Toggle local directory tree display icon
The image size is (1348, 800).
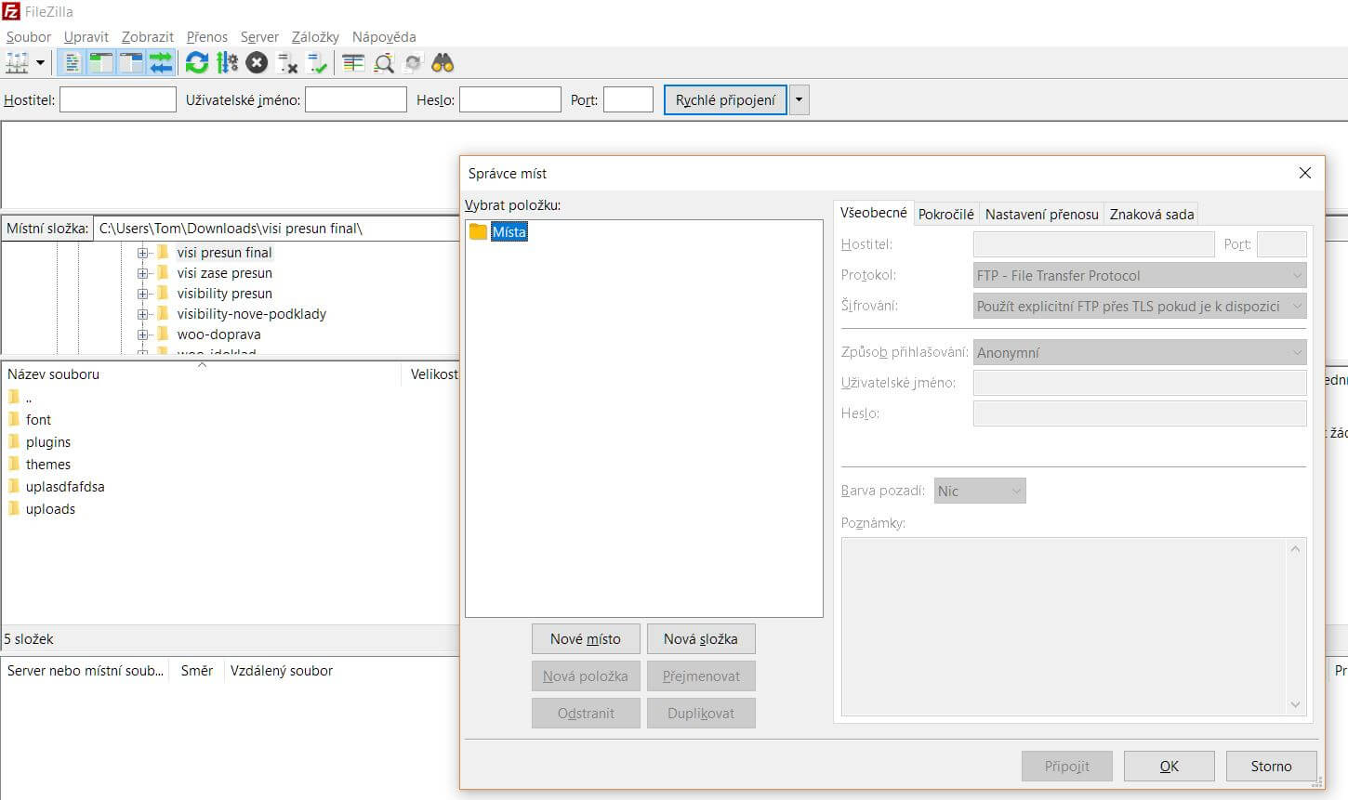[x=100, y=63]
